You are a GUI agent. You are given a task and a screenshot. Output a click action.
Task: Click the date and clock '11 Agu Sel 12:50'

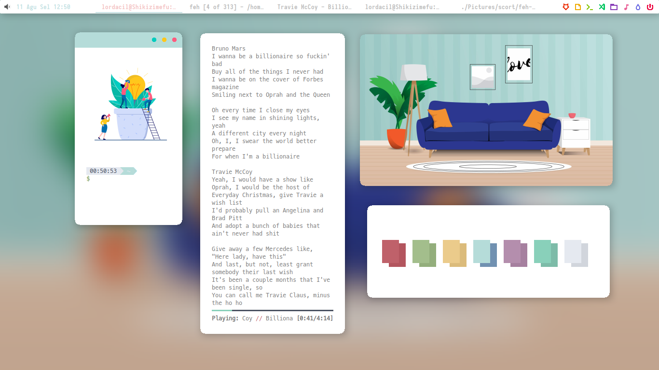click(43, 7)
